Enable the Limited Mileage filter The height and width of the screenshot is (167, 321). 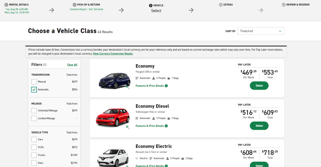tap(34, 118)
